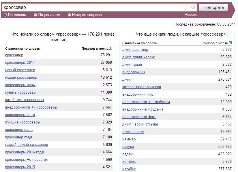Open the "джип гранд чероки" link
Screen dimensions: 238x172
click(x=138, y=57)
